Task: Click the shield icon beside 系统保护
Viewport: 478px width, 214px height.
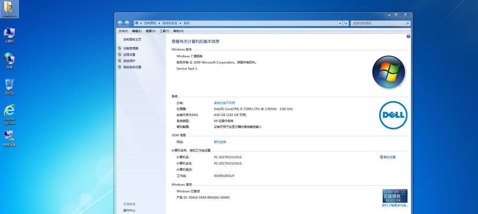Action: (119, 60)
